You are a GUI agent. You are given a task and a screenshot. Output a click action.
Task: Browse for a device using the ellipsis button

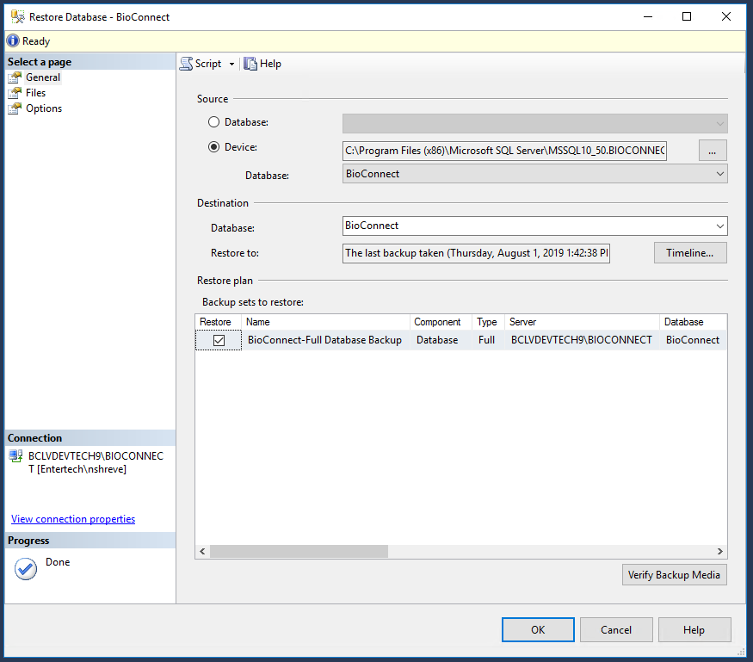click(x=712, y=150)
